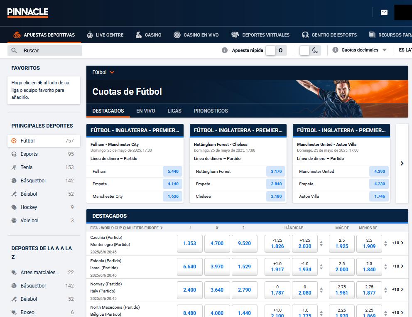
Task: Click the search magnifier icon
Action: (14, 50)
